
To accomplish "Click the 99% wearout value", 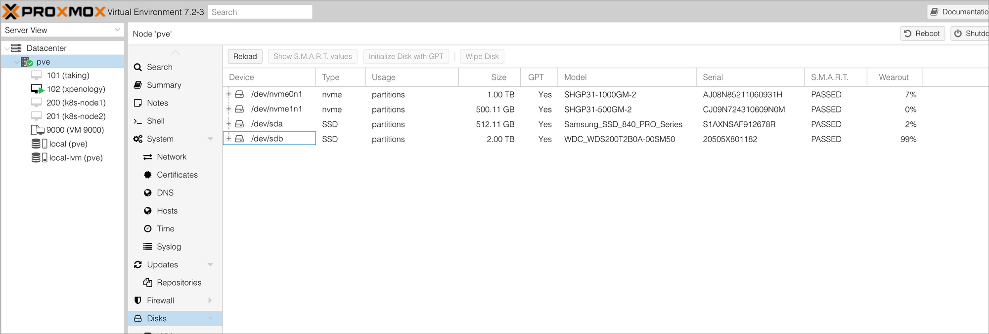I will point(908,139).
